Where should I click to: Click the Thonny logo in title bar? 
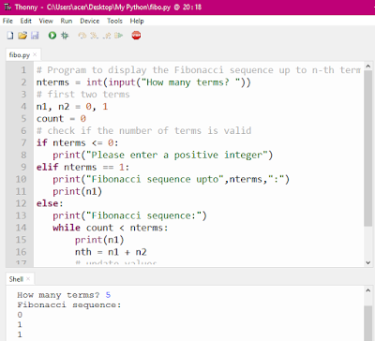pos(7,7)
